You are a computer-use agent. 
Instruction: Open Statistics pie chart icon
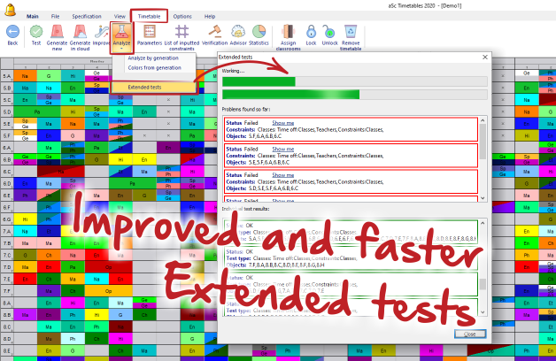click(259, 32)
